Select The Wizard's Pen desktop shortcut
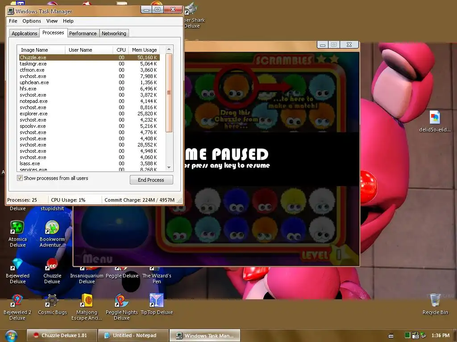Viewport: 457px width, 342px height. coord(157,275)
